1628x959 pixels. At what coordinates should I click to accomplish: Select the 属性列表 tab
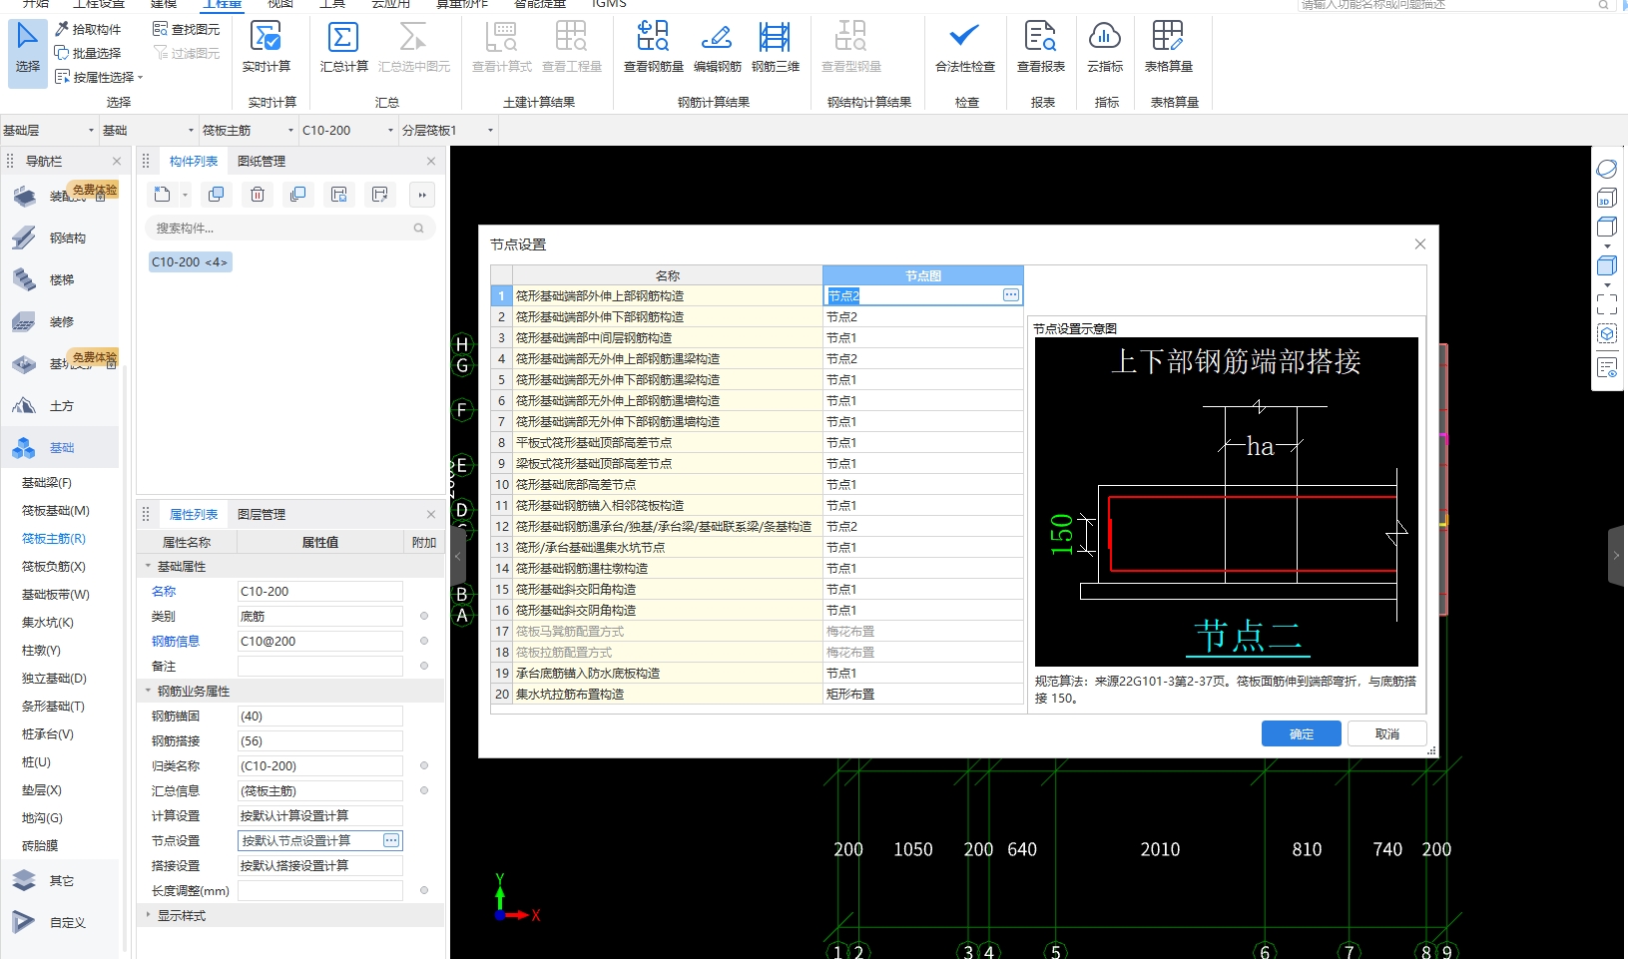point(194,514)
